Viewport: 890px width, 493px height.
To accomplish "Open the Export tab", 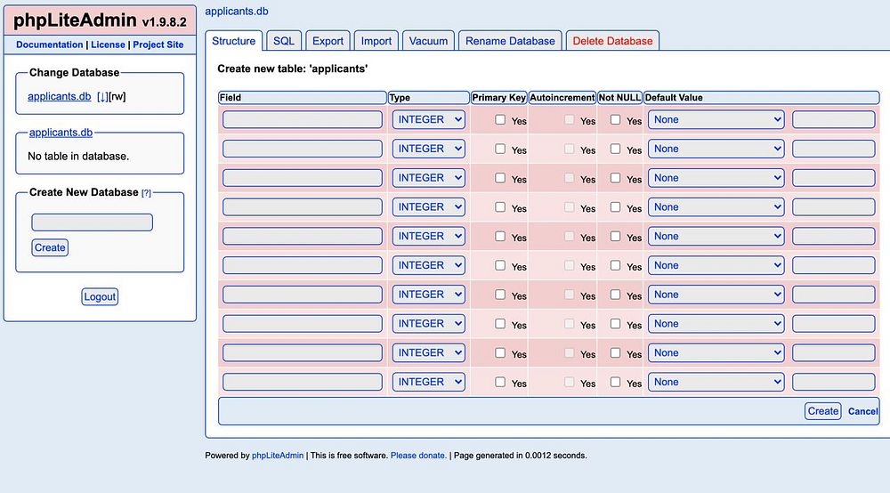I will (x=328, y=41).
